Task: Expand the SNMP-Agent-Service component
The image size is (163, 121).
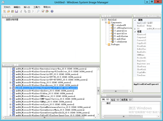Action: [10, 99]
